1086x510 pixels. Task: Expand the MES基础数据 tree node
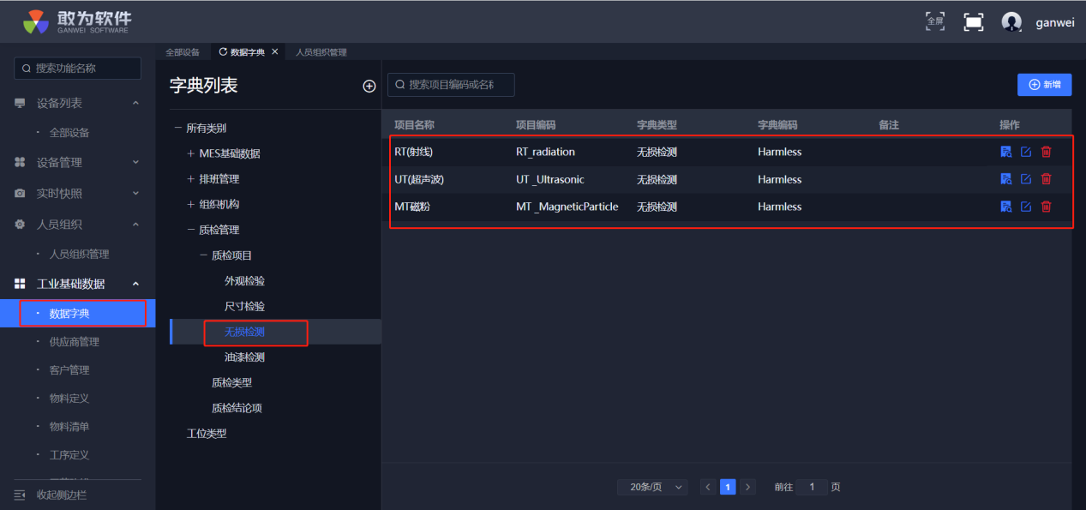(x=190, y=154)
